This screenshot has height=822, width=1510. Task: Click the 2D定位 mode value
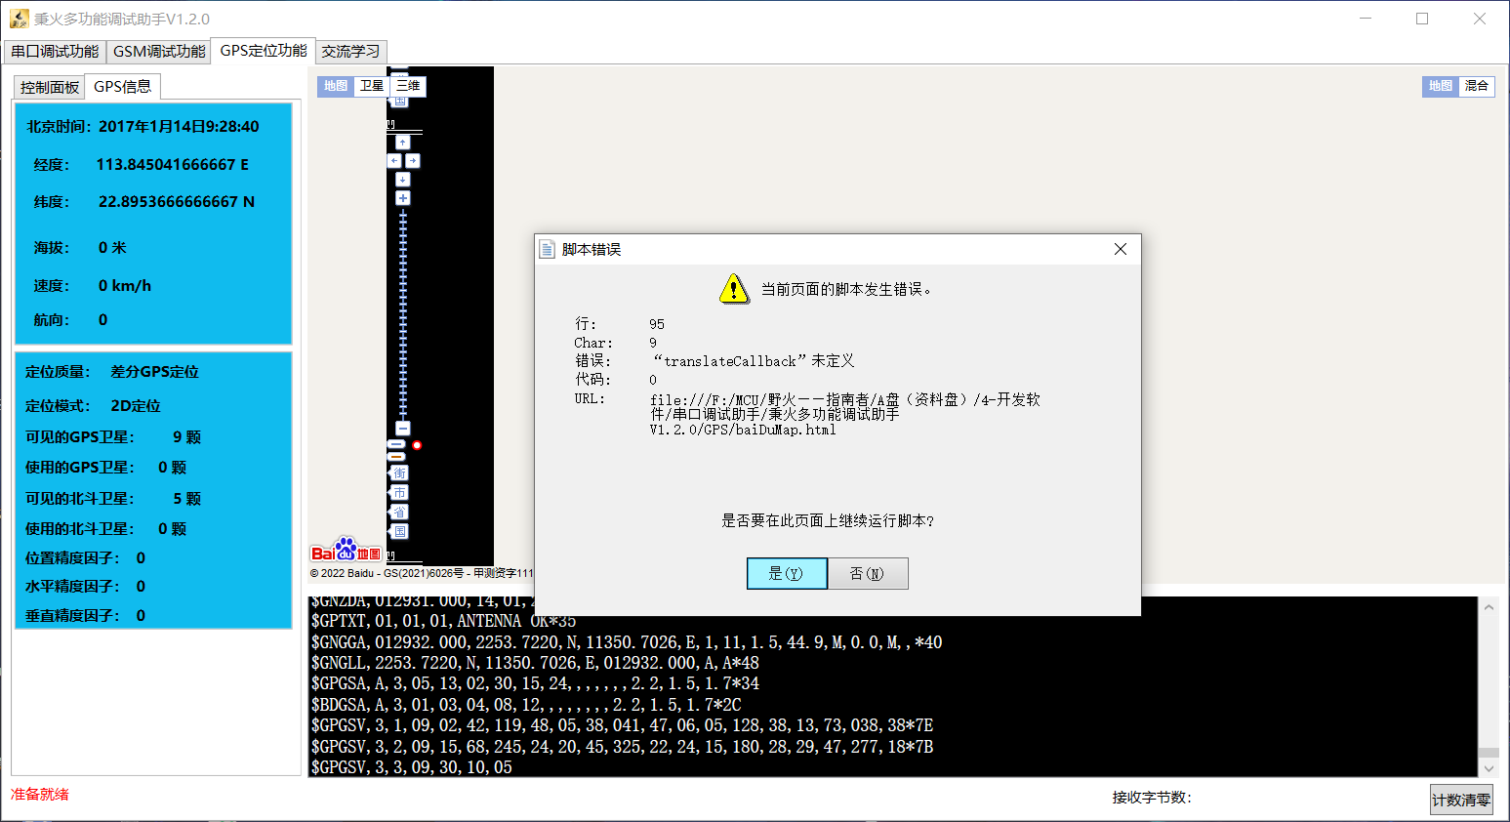coord(136,406)
